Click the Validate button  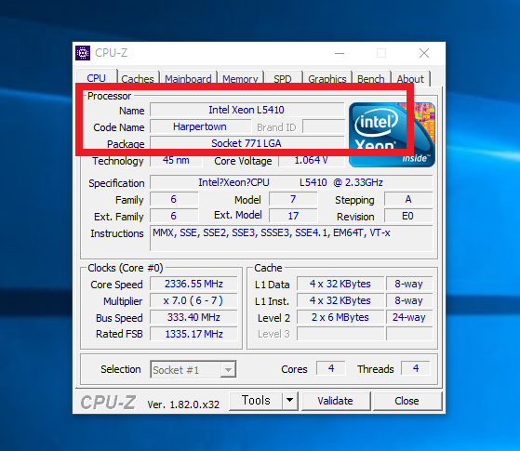tap(335, 401)
